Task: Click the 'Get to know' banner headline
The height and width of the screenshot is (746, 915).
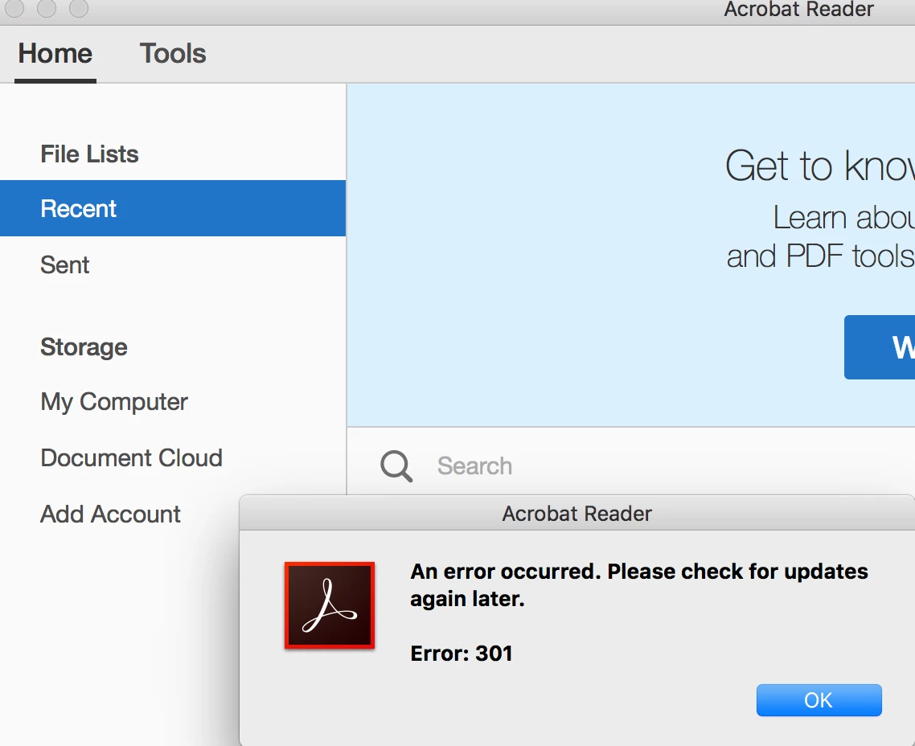Action: pyautogui.click(x=820, y=166)
